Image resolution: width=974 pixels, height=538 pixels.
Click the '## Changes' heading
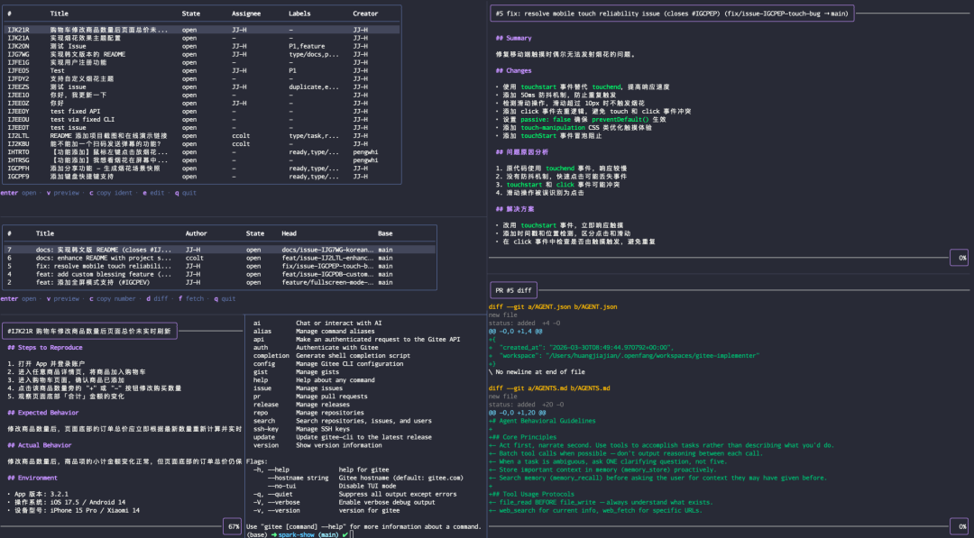514,70
